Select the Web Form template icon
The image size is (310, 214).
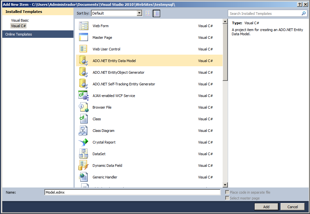[83, 26]
